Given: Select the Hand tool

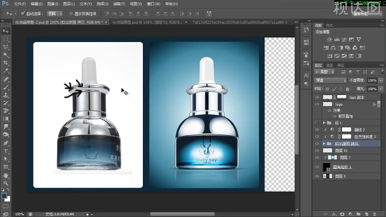Looking at the screenshot, I should click(6, 175).
